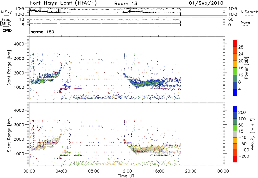
Task: Click the dotted line sample under Nave
Action: click(246, 26)
